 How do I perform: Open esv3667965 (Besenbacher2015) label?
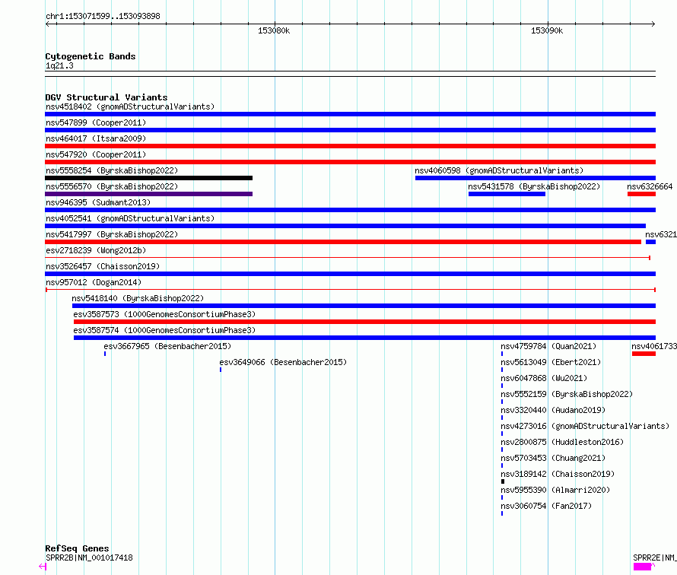pos(167,346)
